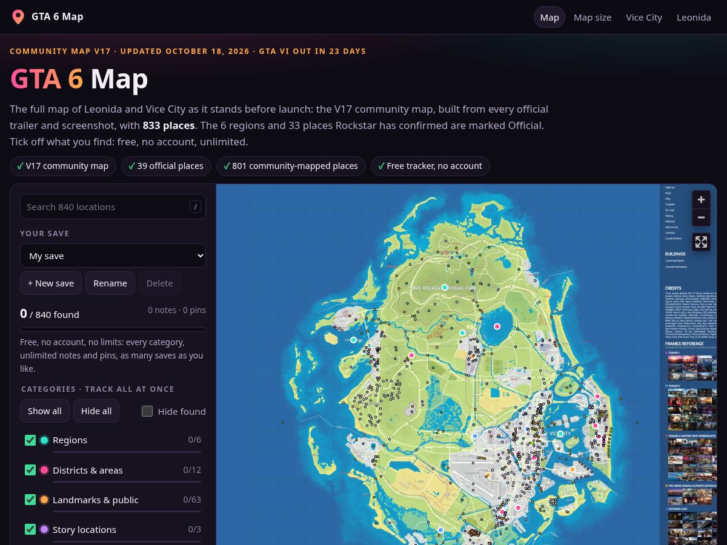
Task: Click the Landmarks & public label
Action: (96, 500)
